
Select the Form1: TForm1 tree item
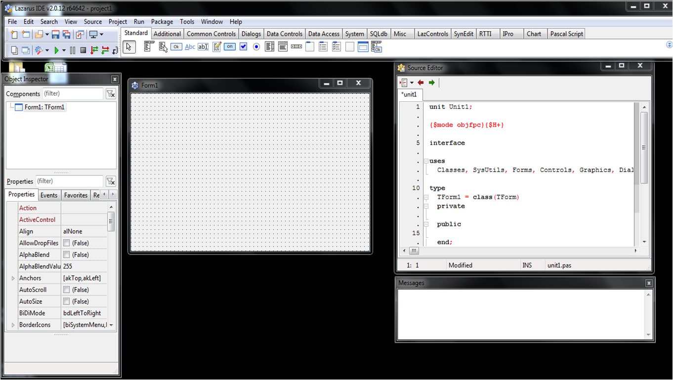point(44,107)
